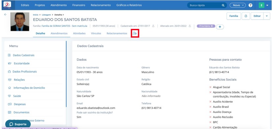Open the Suporte chat button
This screenshot has height=129, width=273.
[18, 124]
